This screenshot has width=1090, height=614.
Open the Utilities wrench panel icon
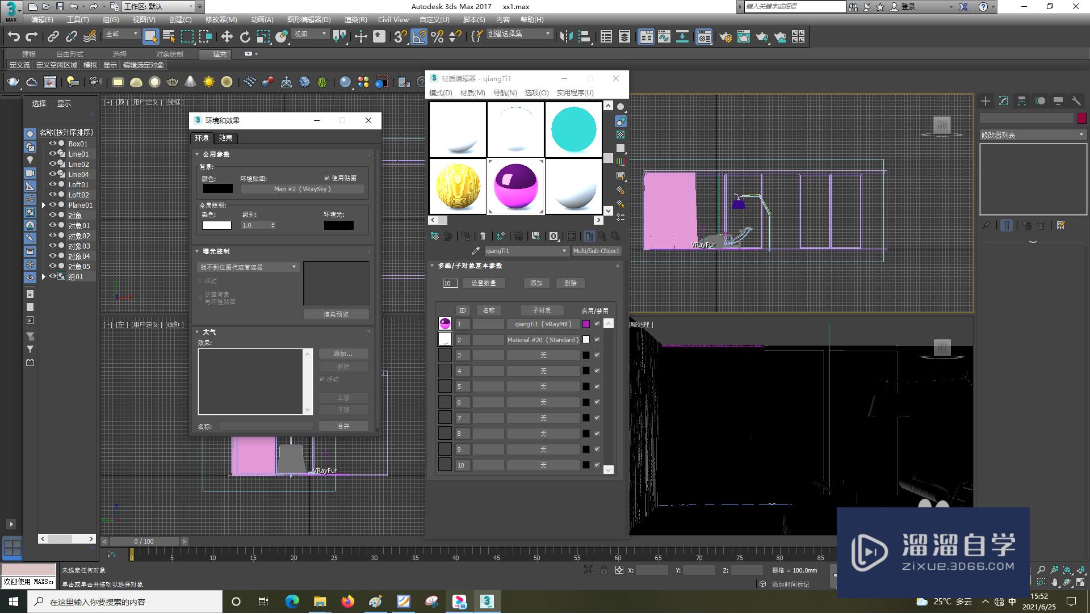coord(1076,101)
